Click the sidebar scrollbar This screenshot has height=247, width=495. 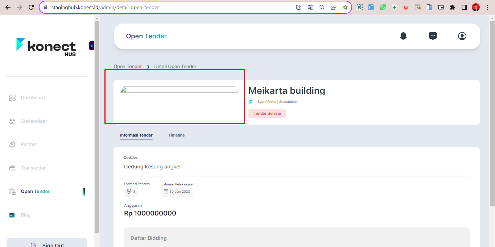tap(97, 127)
